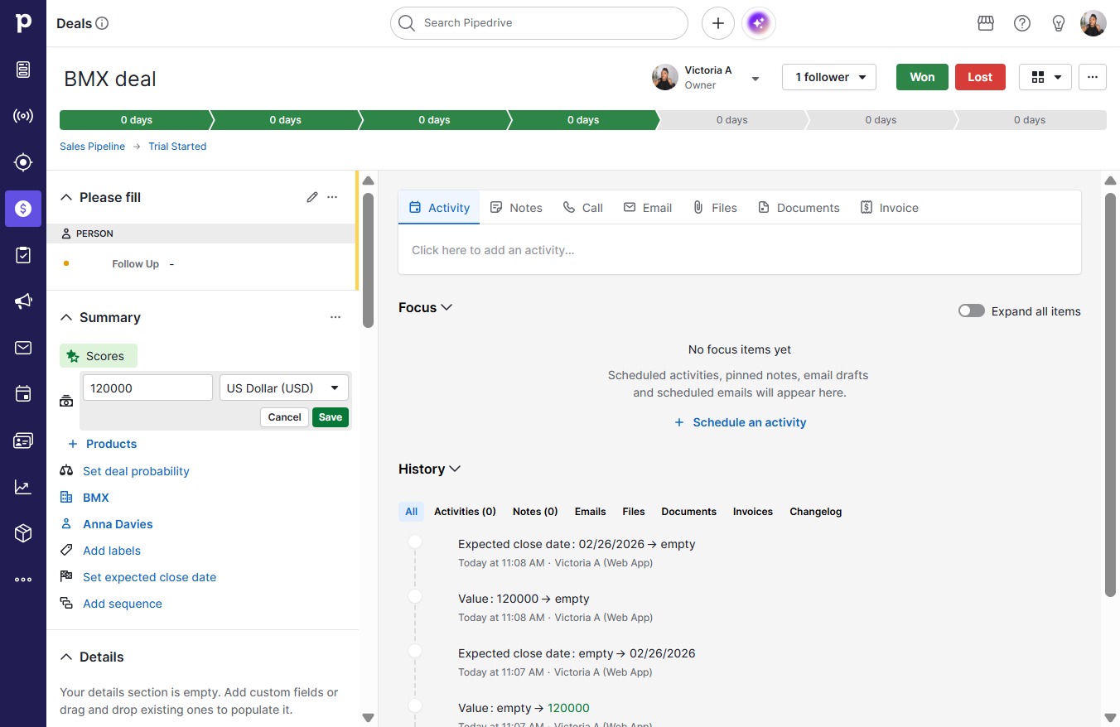Open the user profile avatar menu
Image resolution: width=1120 pixels, height=727 pixels.
[1093, 23]
